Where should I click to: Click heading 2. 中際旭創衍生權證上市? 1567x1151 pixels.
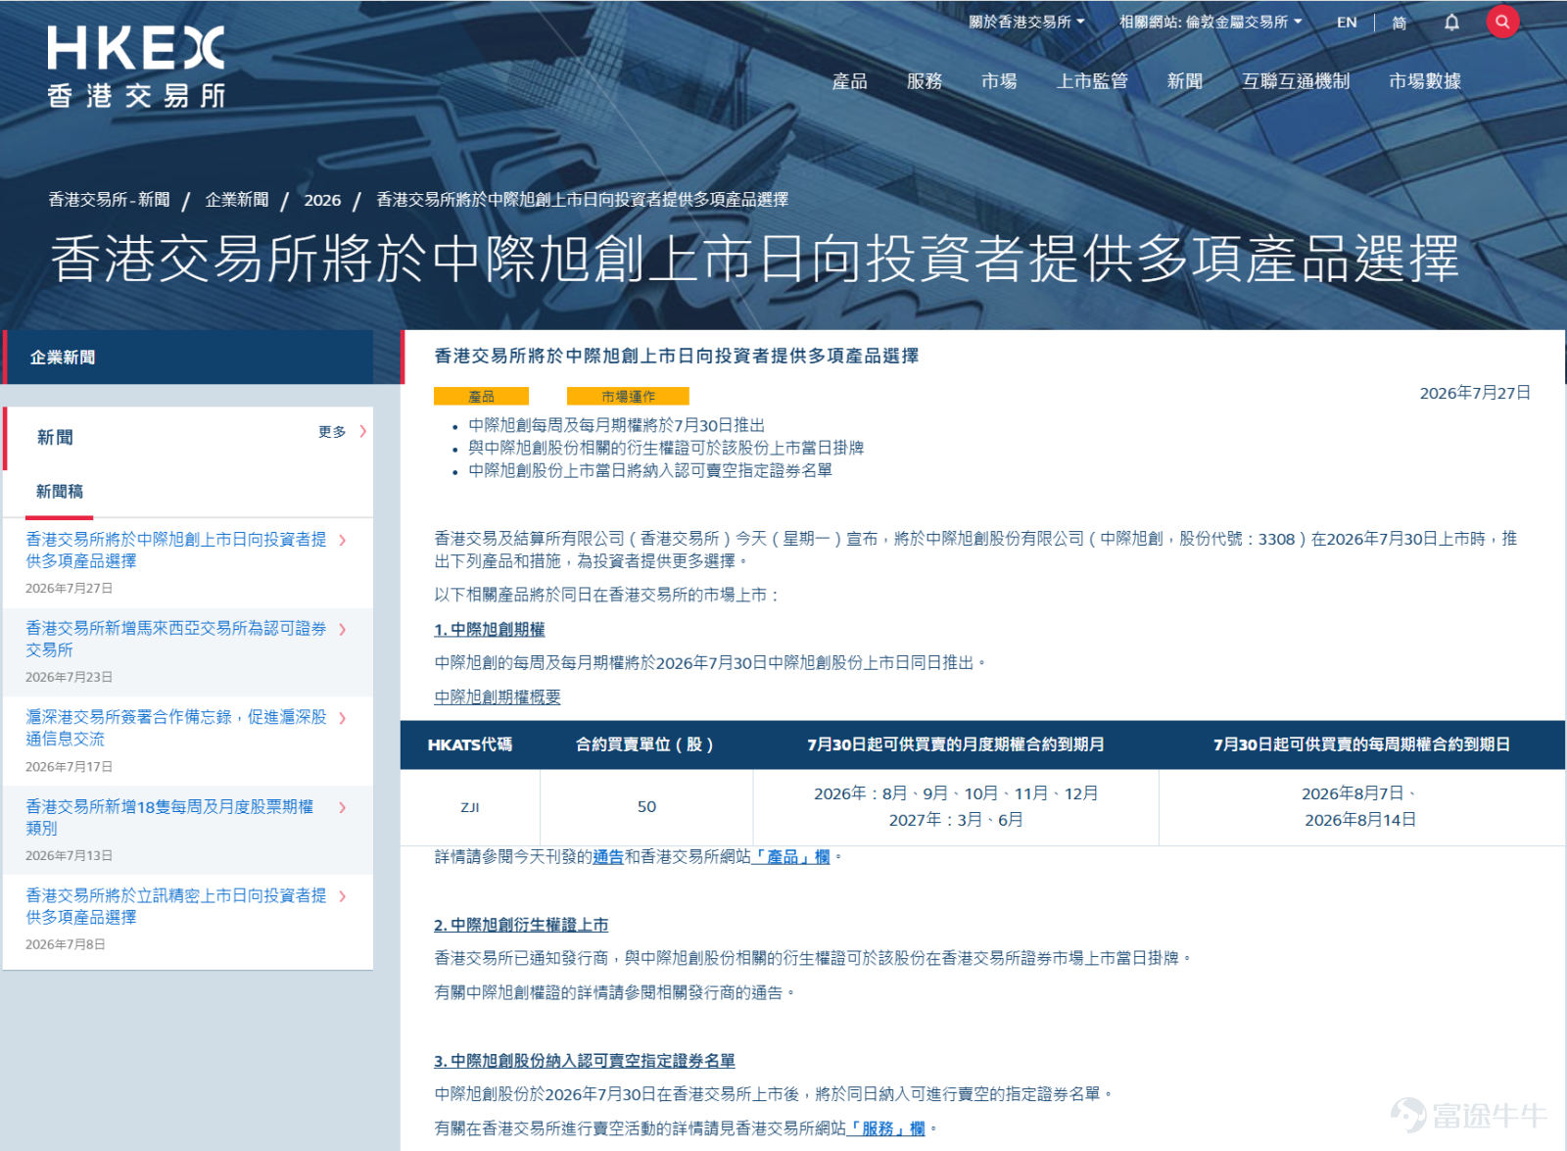pyautogui.click(x=521, y=925)
